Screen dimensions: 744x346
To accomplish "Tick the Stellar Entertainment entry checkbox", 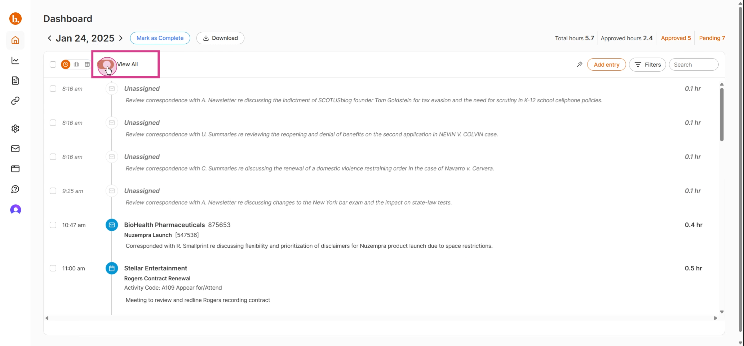I will [x=53, y=268].
